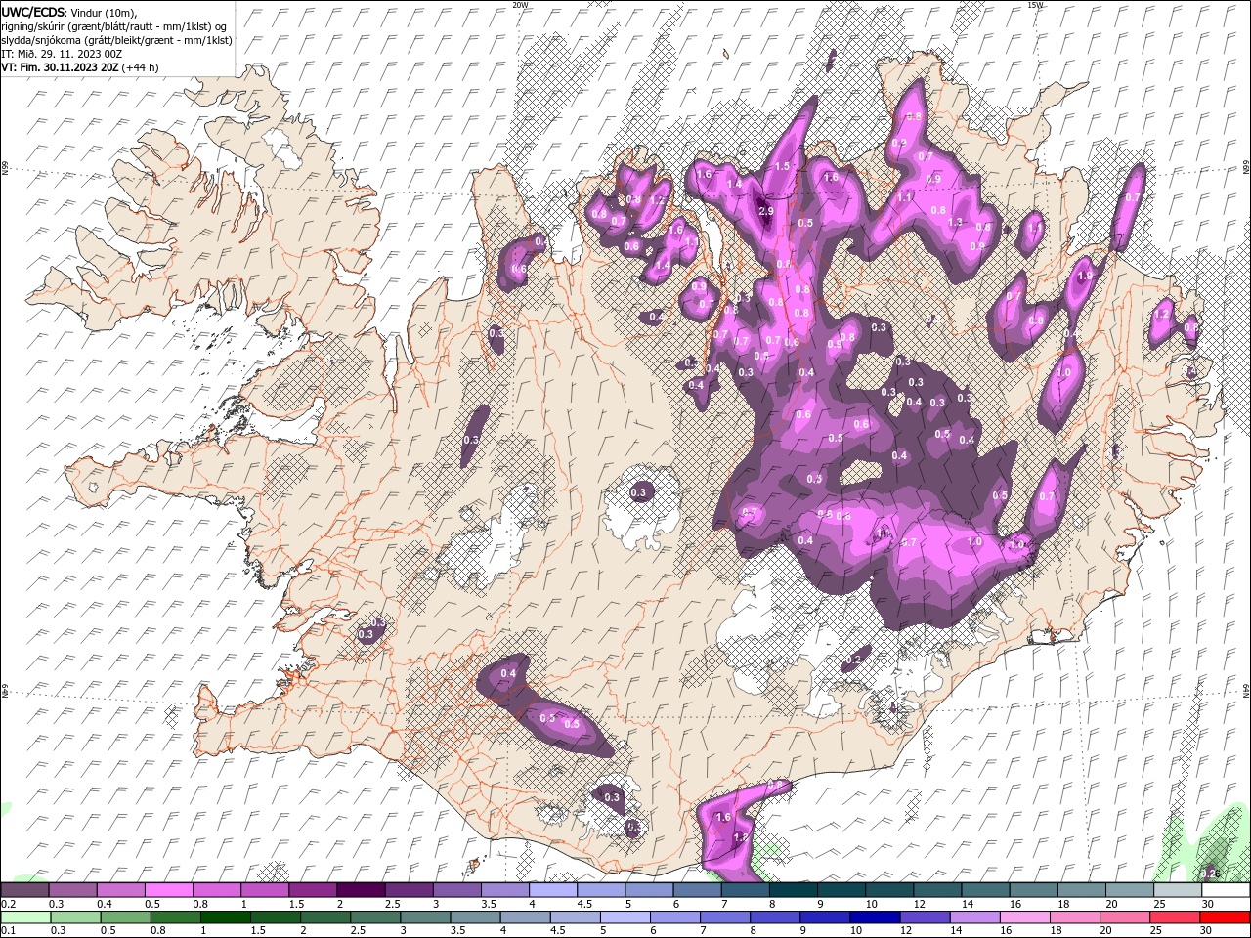1251x938 pixels.
Task: Click the '64N' latitude label on the right edge
Action: pos(1246,689)
